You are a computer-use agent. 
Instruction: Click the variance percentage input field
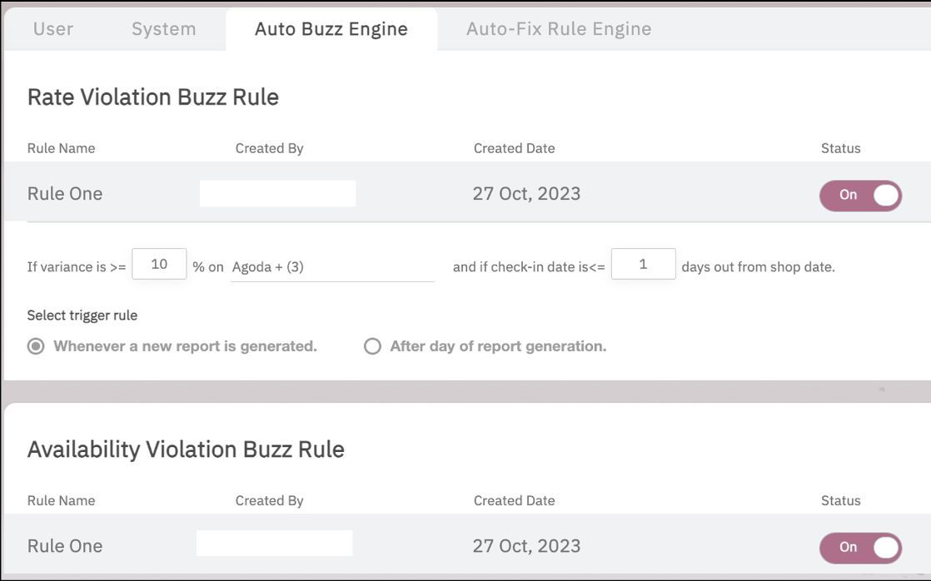click(159, 265)
